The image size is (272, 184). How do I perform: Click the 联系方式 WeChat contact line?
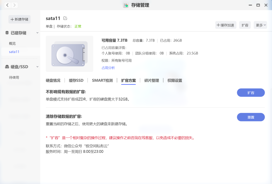(77, 146)
